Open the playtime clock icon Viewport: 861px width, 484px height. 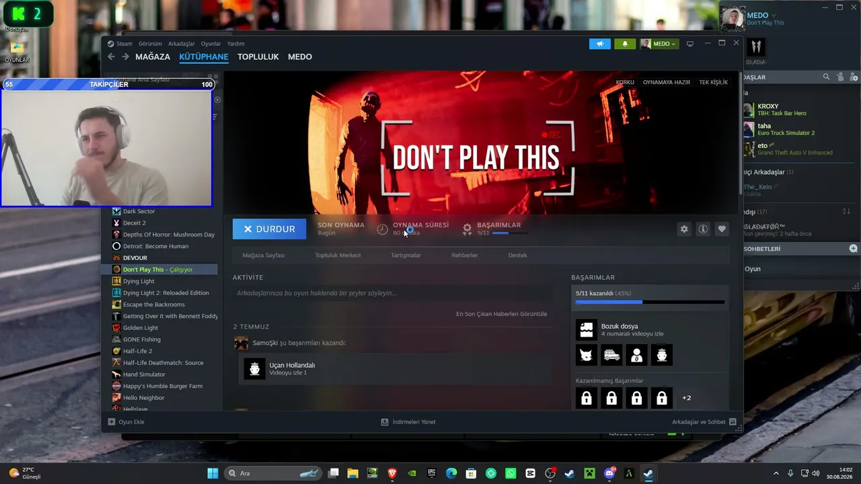click(382, 229)
